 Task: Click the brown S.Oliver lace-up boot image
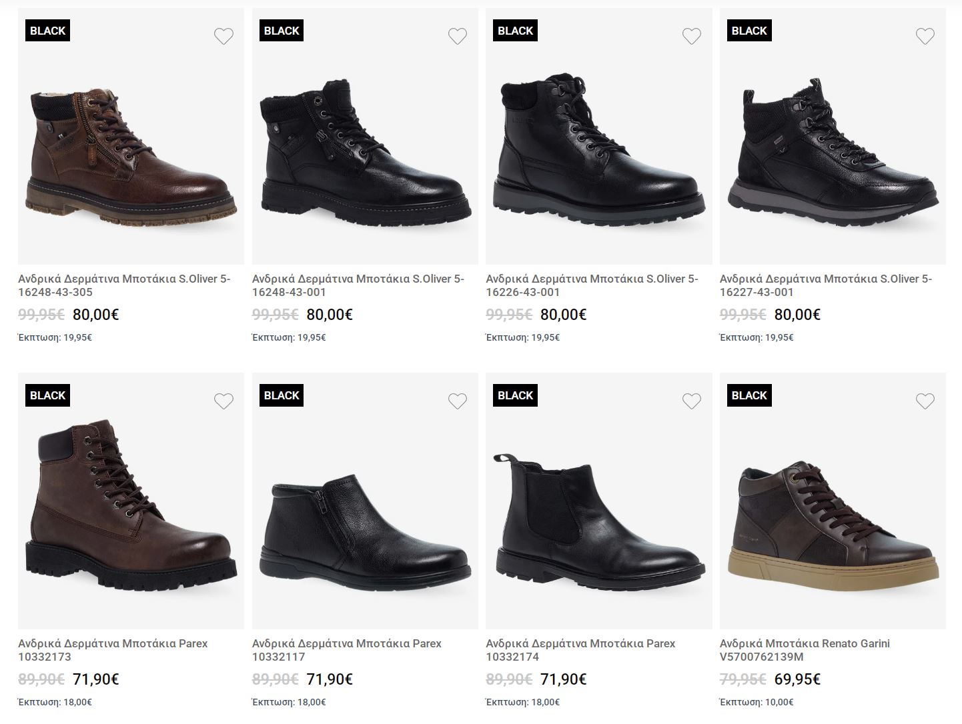point(131,153)
